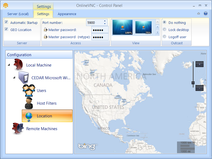Click the Port number input field
This screenshot has height=159, width=212.
(95, 23)
